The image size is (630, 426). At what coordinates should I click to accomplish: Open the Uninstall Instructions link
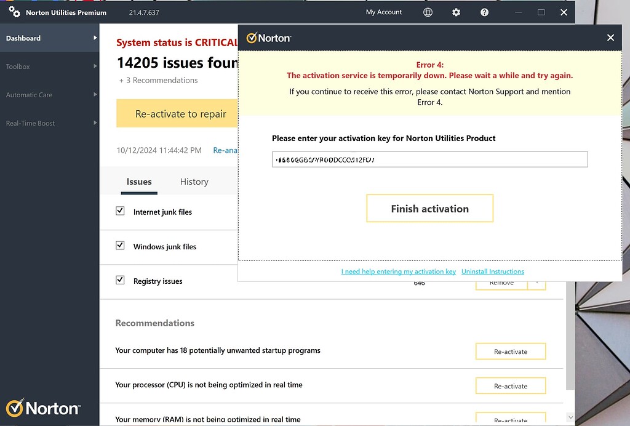click(x=492, y=271)
